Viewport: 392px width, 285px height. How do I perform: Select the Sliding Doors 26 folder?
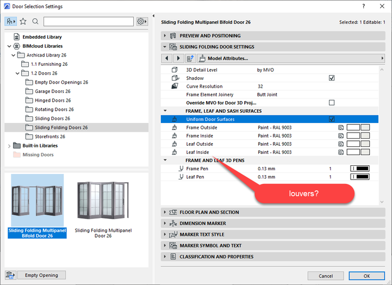pos(52,119)
